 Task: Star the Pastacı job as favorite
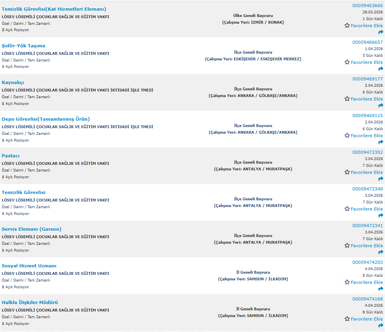coord(364,172)
